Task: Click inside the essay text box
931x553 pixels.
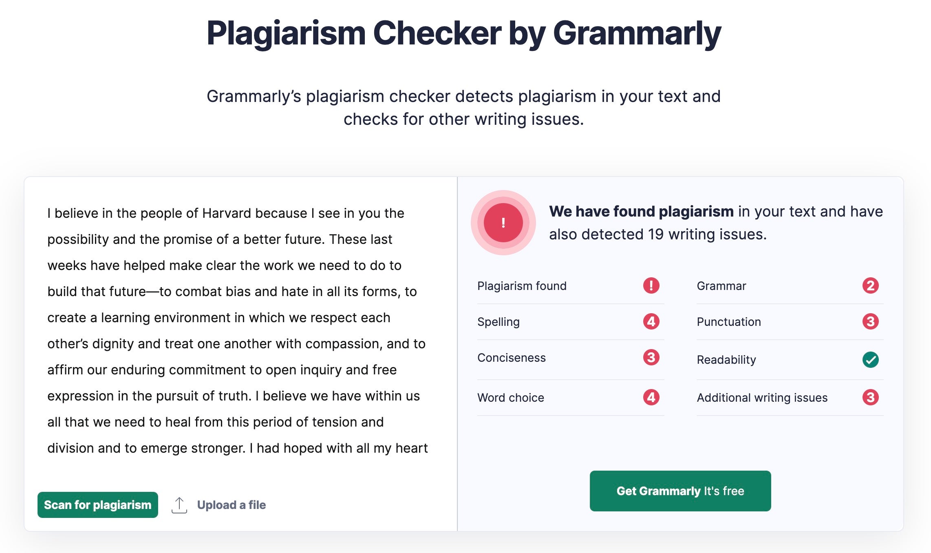Action: (x=236, y=330)
